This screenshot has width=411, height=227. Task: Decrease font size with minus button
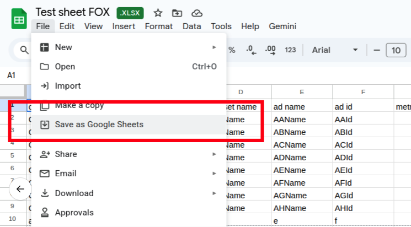(377, 50)
